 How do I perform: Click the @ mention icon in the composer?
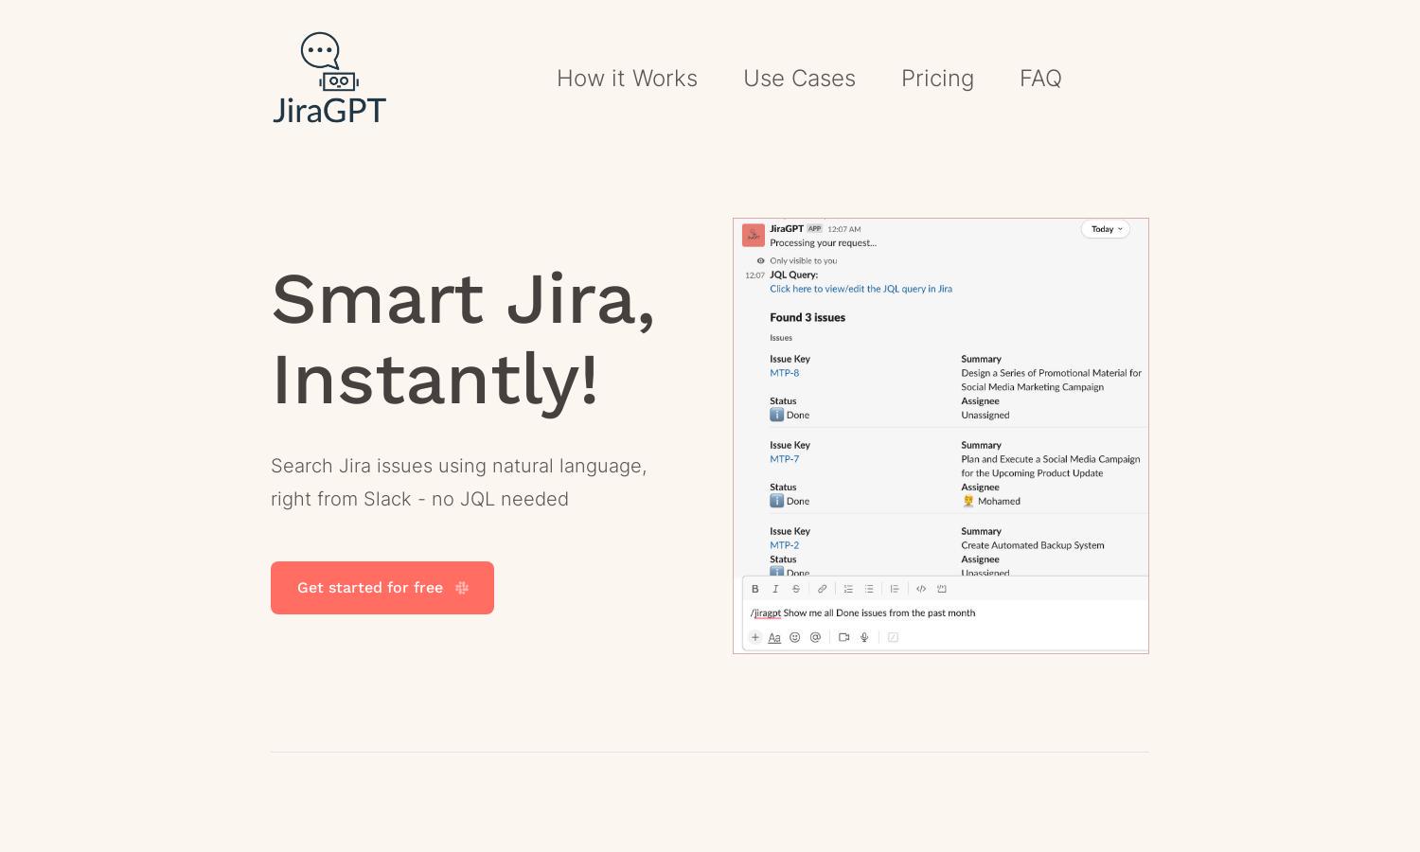coord(815,637)
